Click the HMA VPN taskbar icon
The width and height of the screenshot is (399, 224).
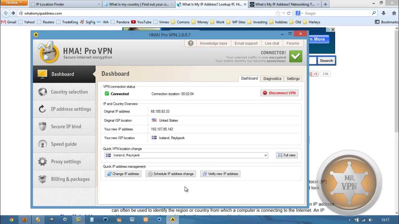tap(172, 220)
